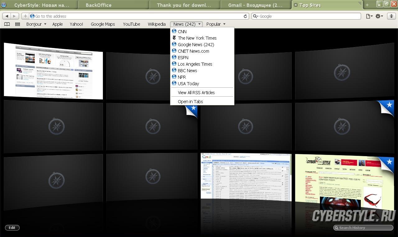
Task: Add bookmark using the plus button
Action: point(25,16)
